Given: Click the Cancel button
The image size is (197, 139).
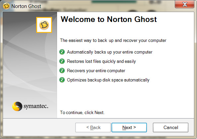Looking at the screenshot, I should tap(170, 128).
